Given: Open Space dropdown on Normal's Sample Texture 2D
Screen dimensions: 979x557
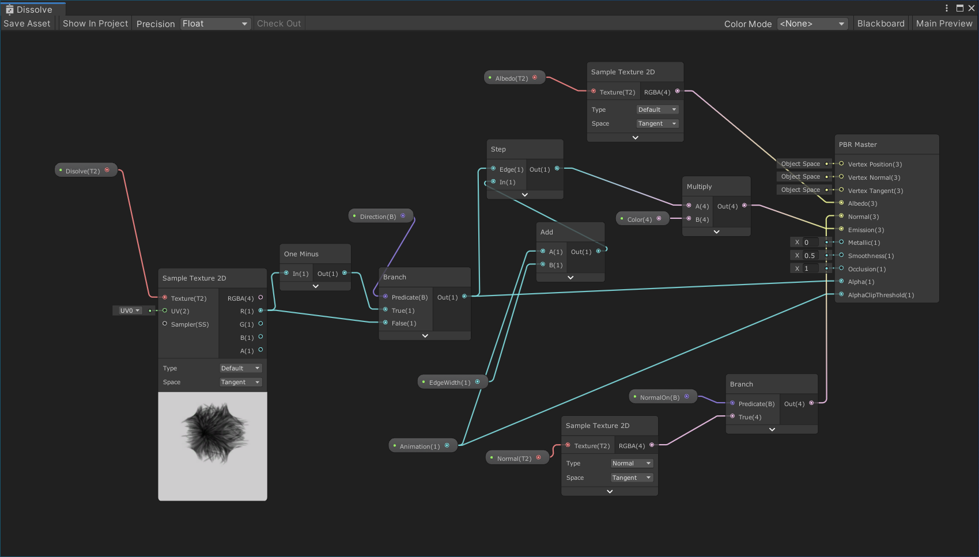Looking at the screenshot, I should 632,478.
